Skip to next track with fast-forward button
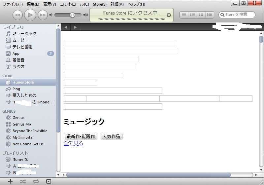 click(x=43, y=15)
